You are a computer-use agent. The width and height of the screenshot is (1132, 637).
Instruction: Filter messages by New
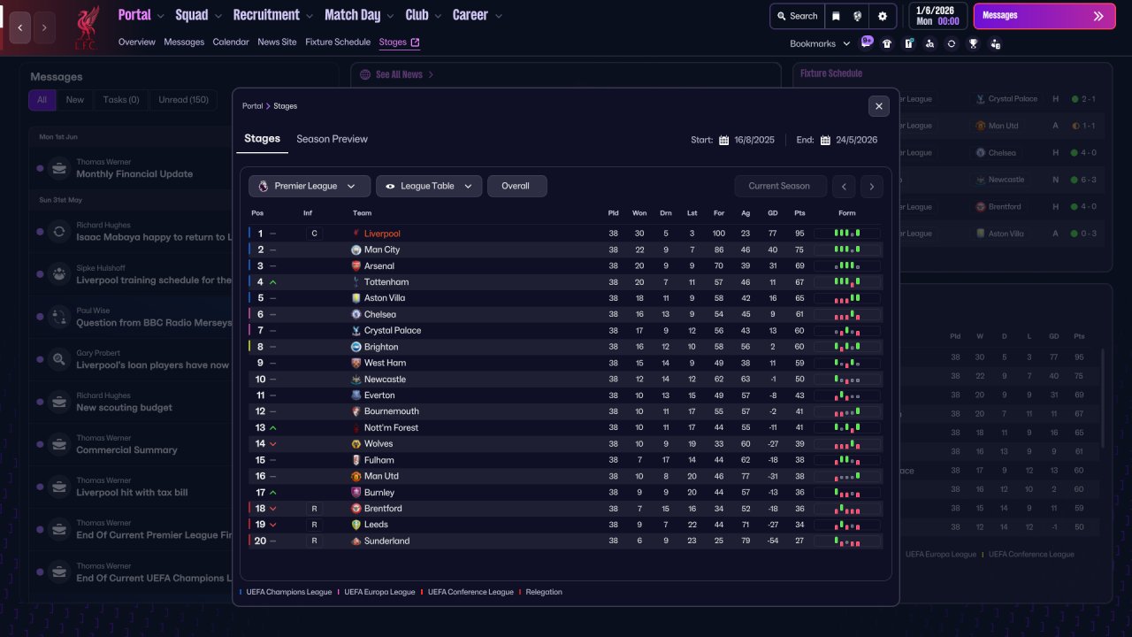tap(75, 100)
